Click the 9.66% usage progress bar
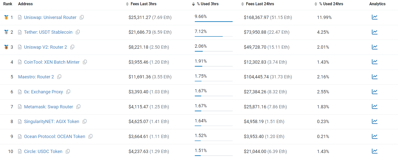The width and height of the screenshot is (398, 158). [x=213, y=21]
